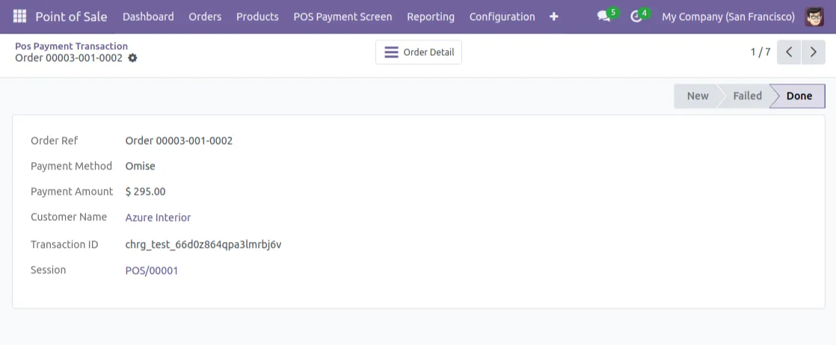The width and height of the screenshot is (836, 345).
Task: Go to previous record arrow
Action: pyautogui.click(x=789, y=52)
